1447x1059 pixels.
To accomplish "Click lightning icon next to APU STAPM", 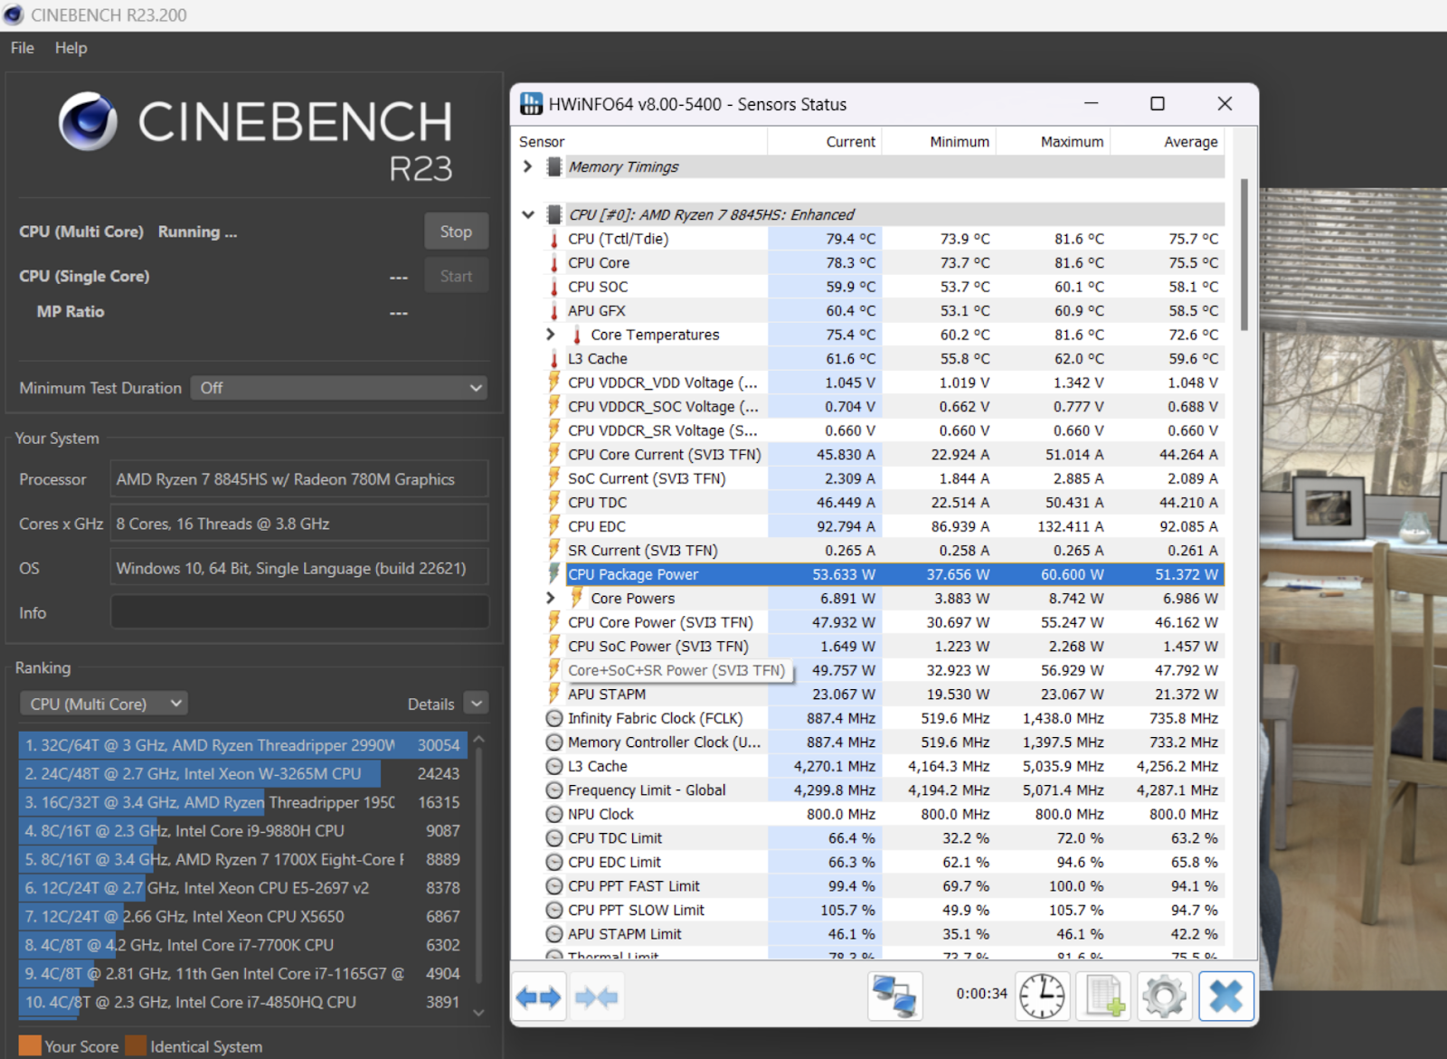I will coord(554,694).
